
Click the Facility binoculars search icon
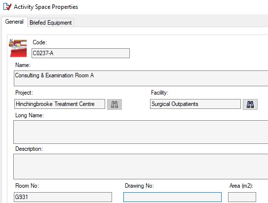point(250,104)
